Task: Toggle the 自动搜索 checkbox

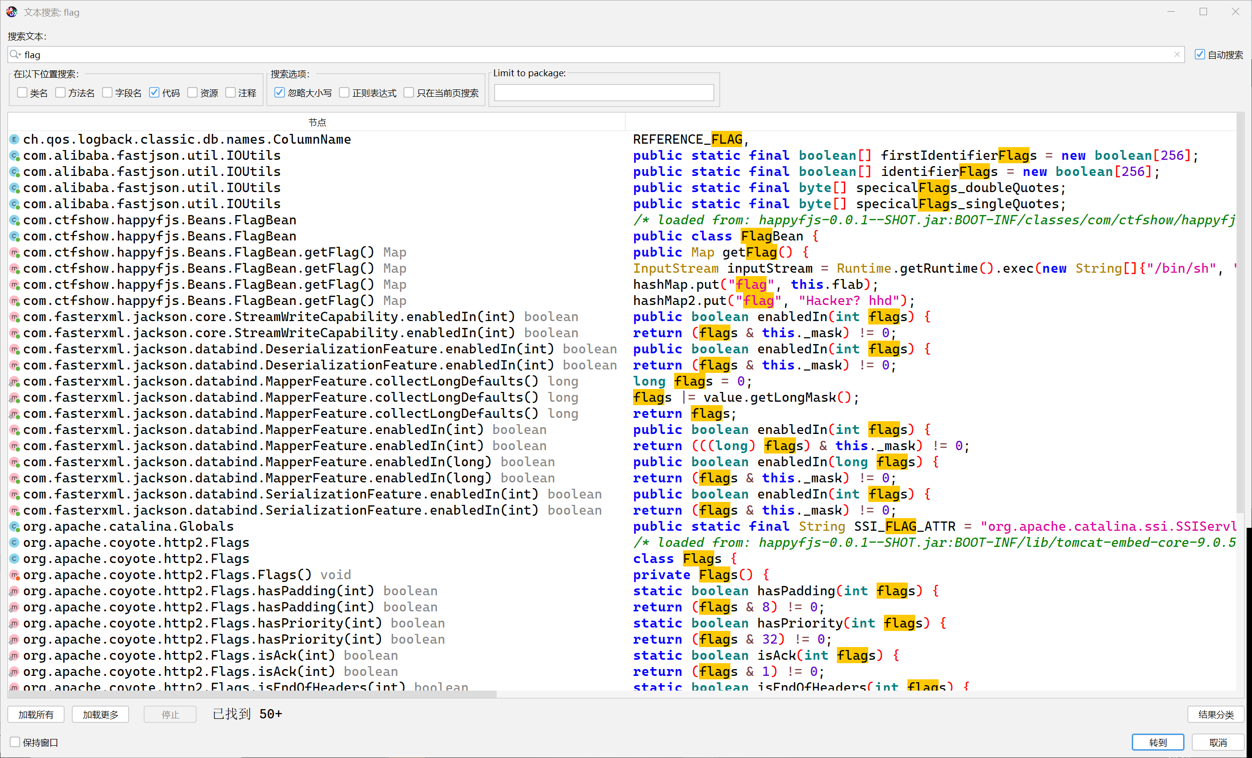Action: 1200,54
